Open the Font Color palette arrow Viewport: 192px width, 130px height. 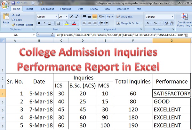78,23
